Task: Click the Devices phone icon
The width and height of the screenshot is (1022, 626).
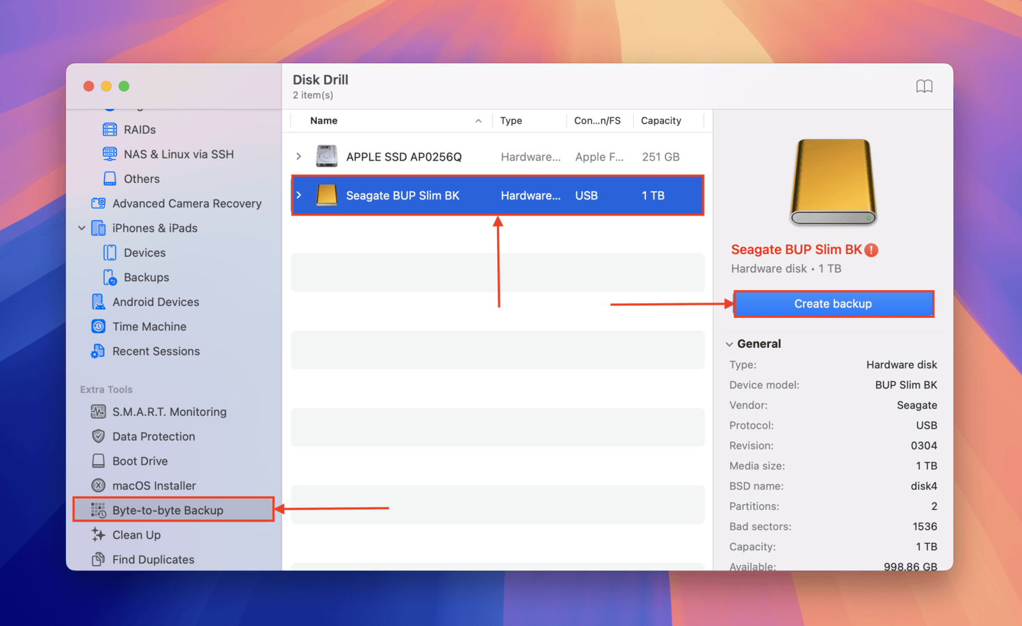Action: (x=110, y=252)
